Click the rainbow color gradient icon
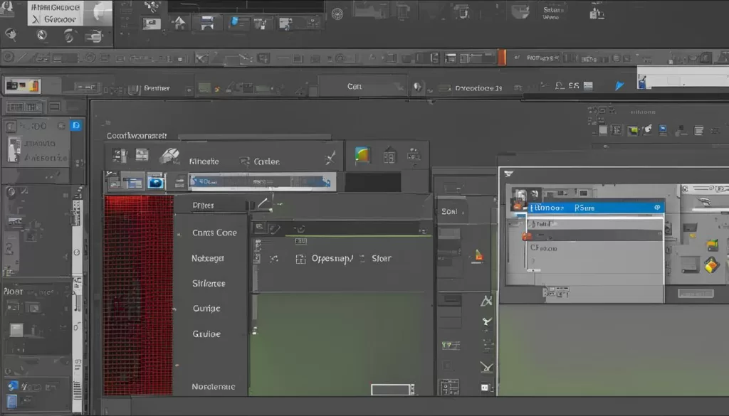Screen dimensions: 729x416 coord(362,155)
